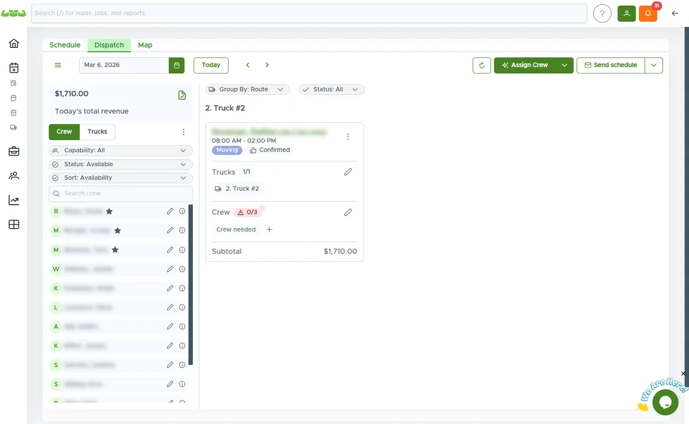Switch to the Schedule tab
Screen dimensions: 689x424
[65, 45]
